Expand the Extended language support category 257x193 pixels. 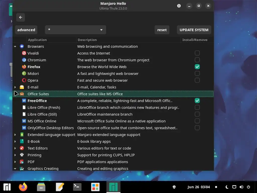tap(15, 135)
